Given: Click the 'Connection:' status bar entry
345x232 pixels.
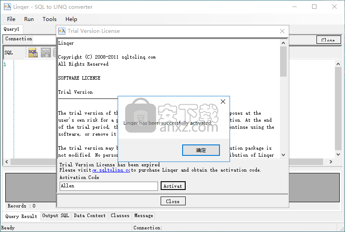Looking at the screenshot, I should point(147,228).
